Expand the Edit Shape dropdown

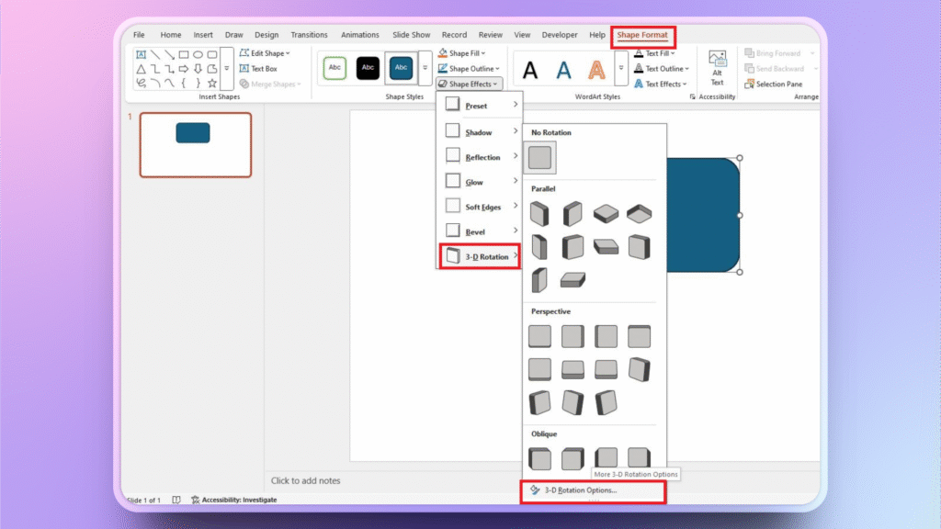(x=265, y=53)
